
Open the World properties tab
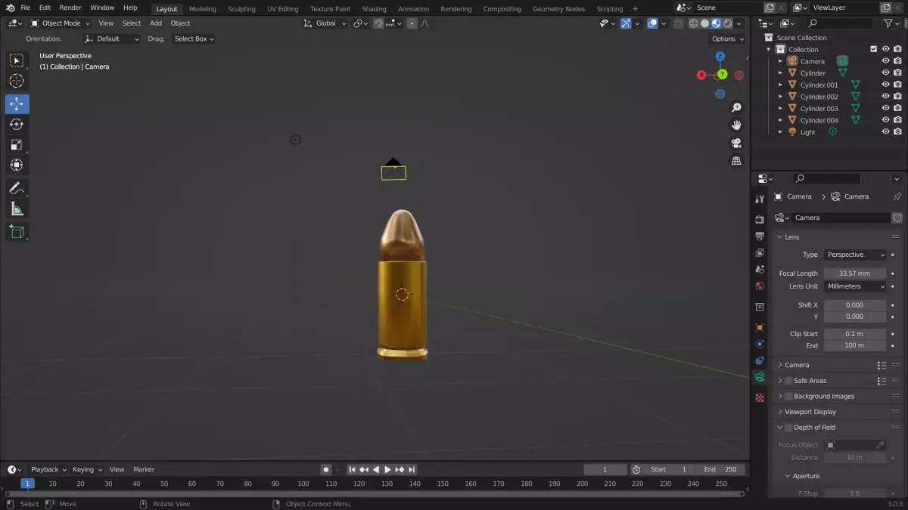coord(760,286)
